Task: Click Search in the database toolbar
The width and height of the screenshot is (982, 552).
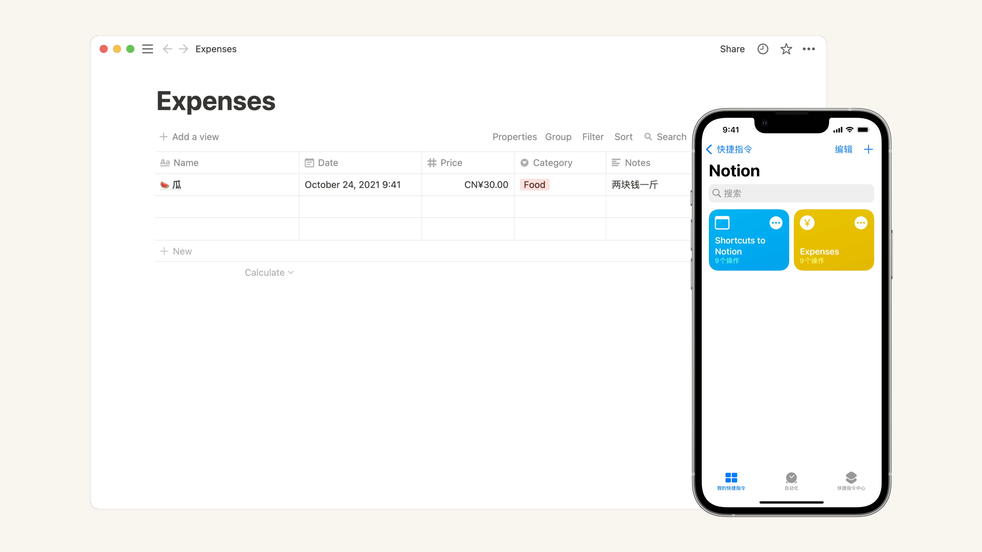Action: click(x=665, y=137)
